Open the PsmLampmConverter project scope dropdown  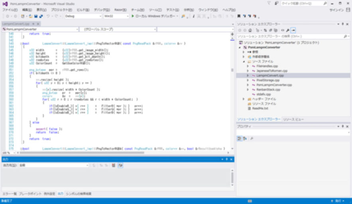40,29
